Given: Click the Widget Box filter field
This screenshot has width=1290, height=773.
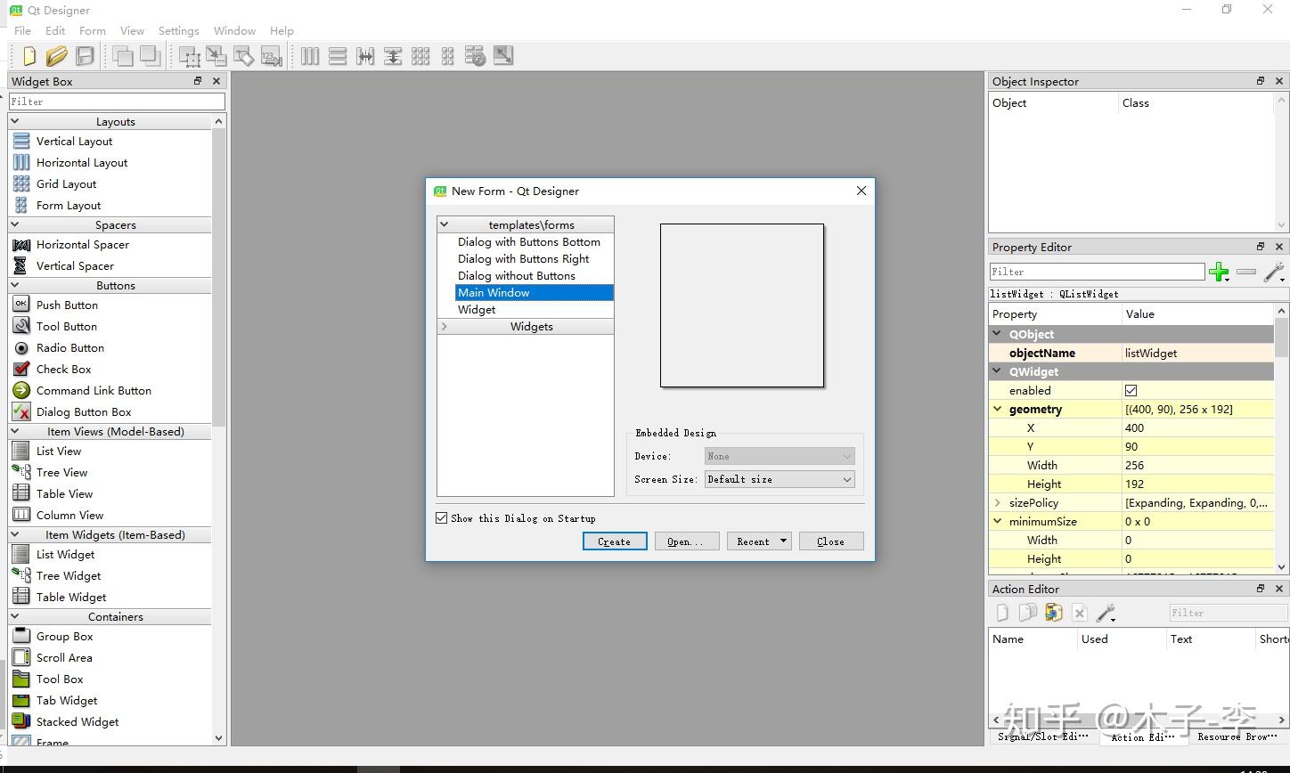Looking at the screenshot, I should point(117,102).
